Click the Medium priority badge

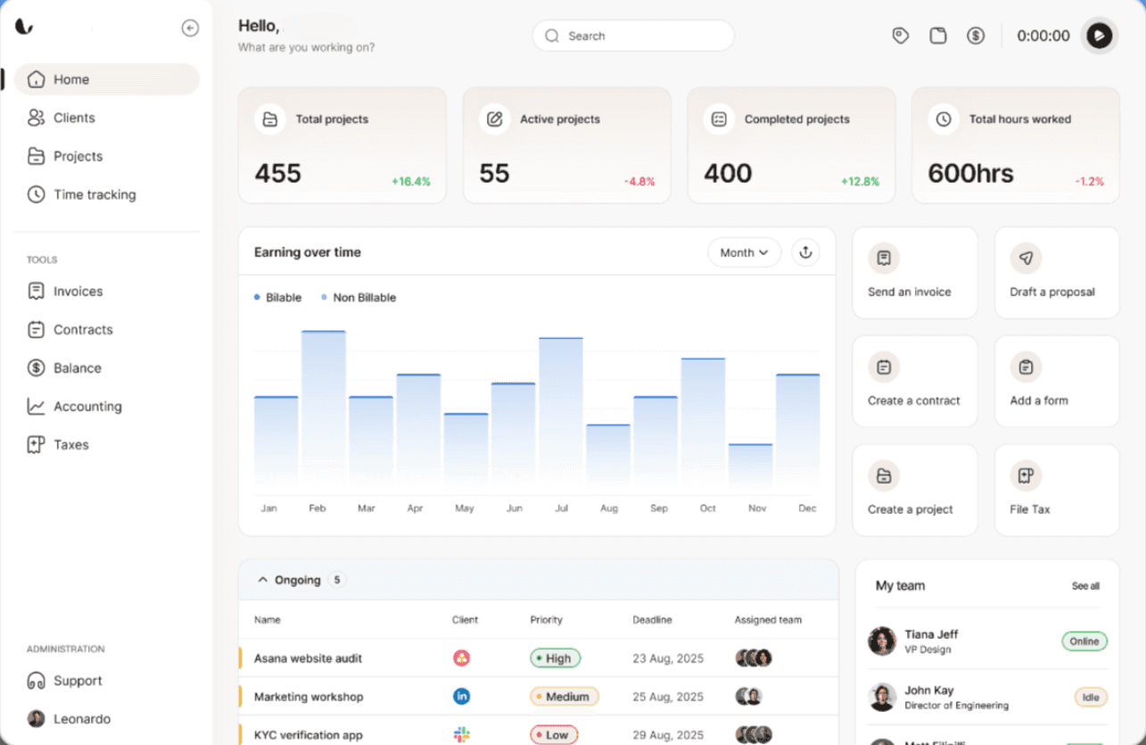(x=565, y=697)
